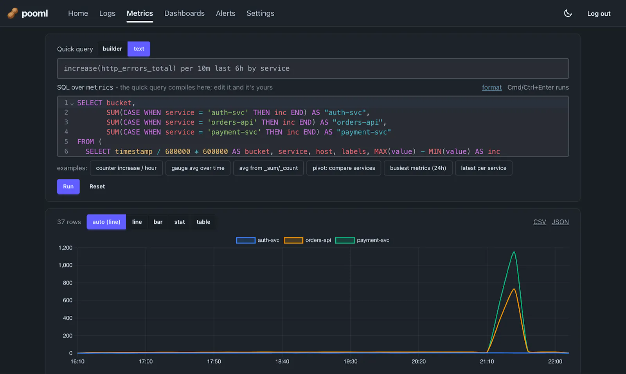
Task: Select the Metrics nav item
Action: click(x=140, y=13)
